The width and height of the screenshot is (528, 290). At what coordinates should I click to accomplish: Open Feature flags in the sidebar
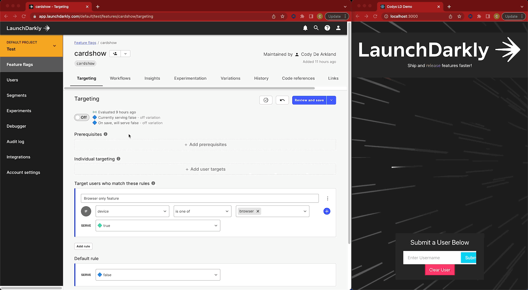coord(31,64)
